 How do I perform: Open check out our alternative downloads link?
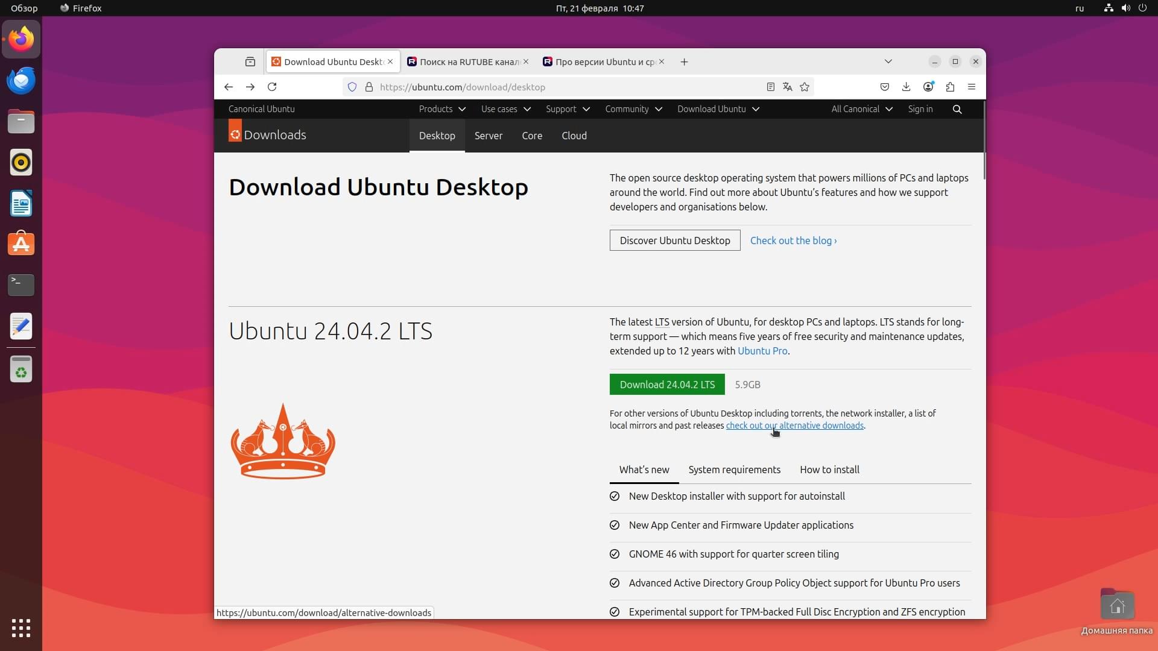pos(795,426)
